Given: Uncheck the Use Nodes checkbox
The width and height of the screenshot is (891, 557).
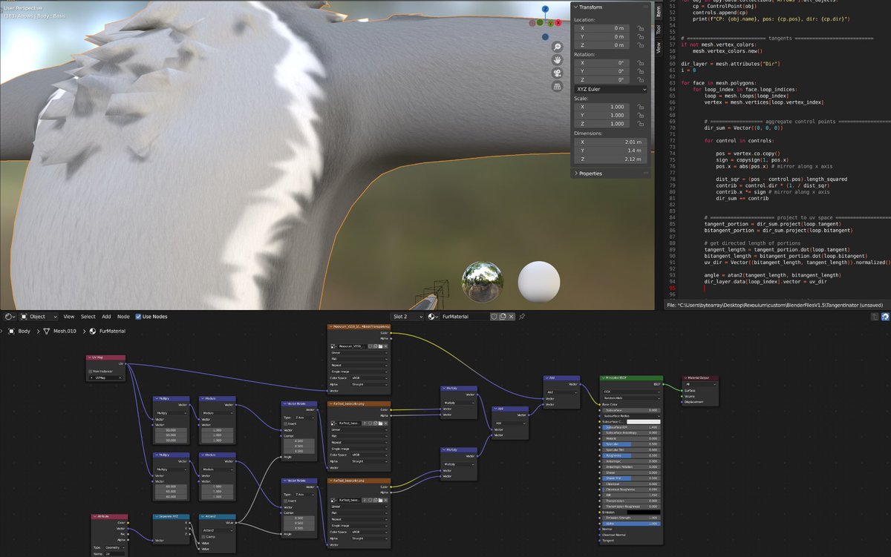Looking at the screenshot, I should [x=137, y=316].
